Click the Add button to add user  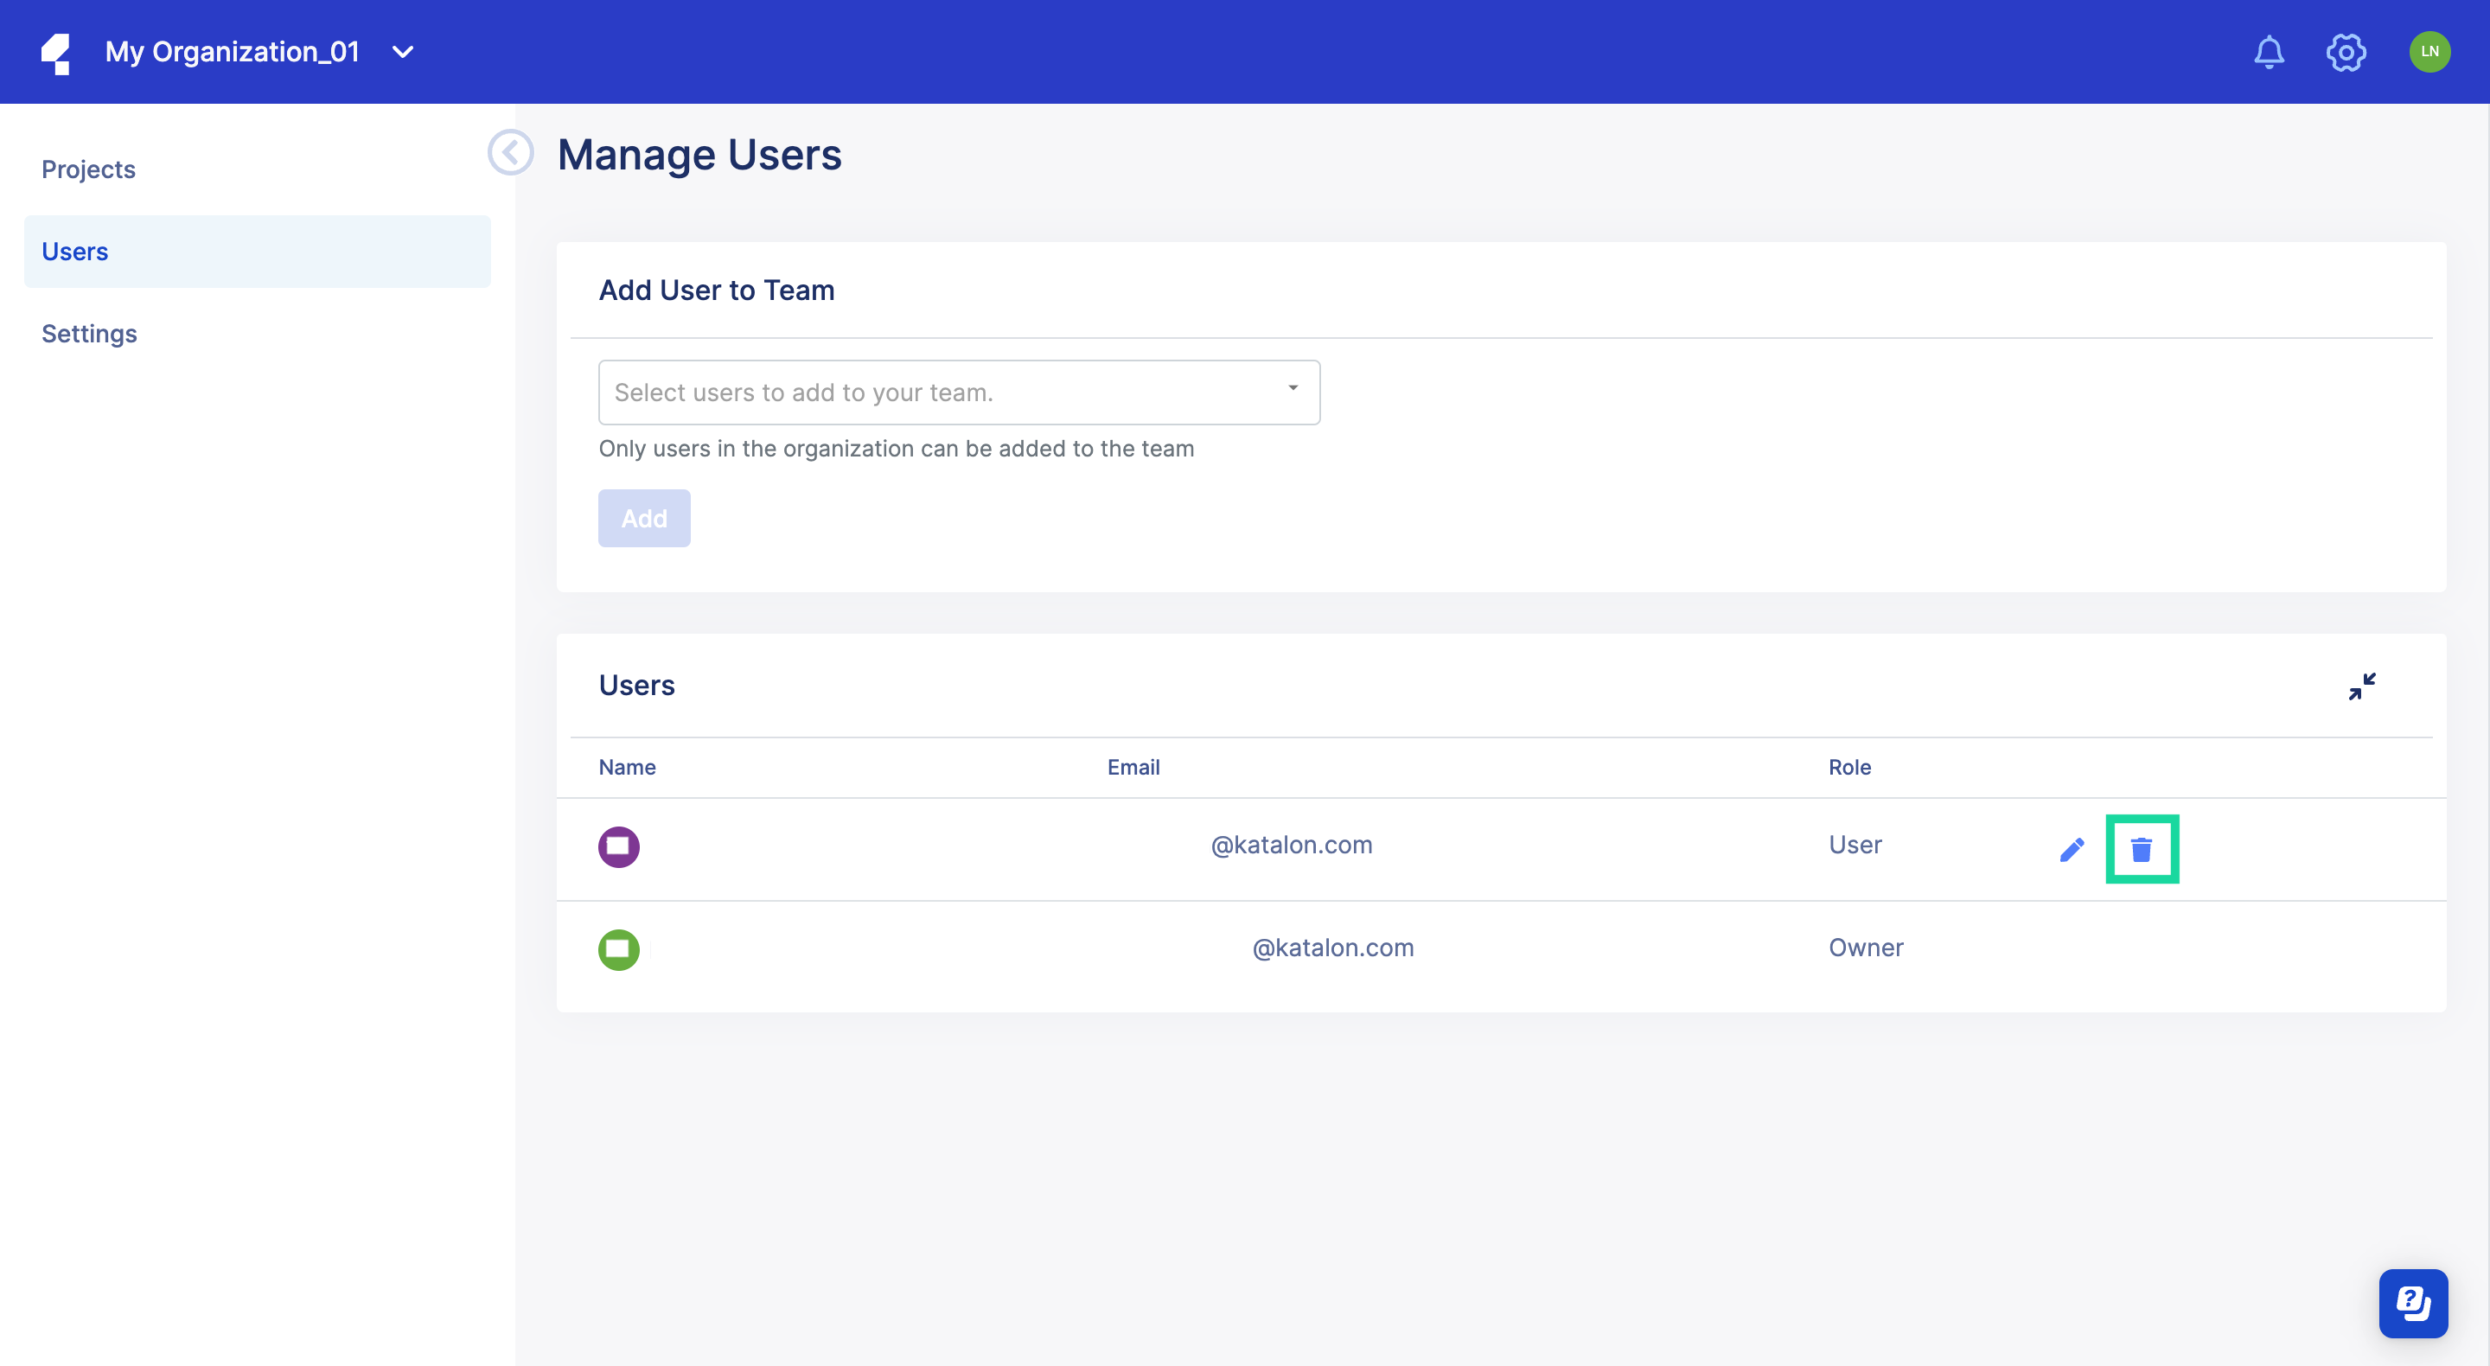click(644, 518)
